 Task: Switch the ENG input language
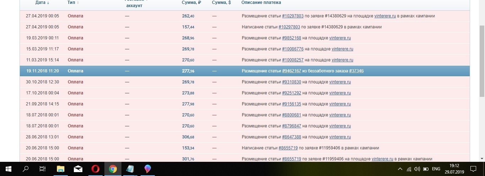(436, 169)
